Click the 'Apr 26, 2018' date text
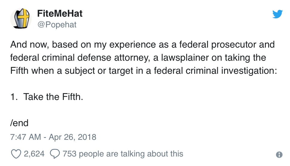 72,137
